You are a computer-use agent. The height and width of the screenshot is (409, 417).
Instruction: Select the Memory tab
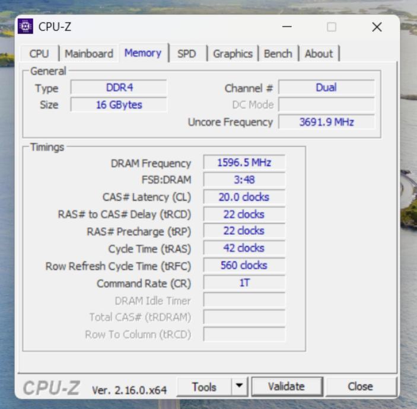coord(143,53)
